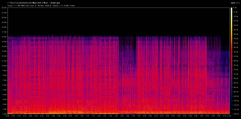Click the 18 kHz frequency axis label
Image resolution: width=241 pixels, height=119 pixels.
4,27
